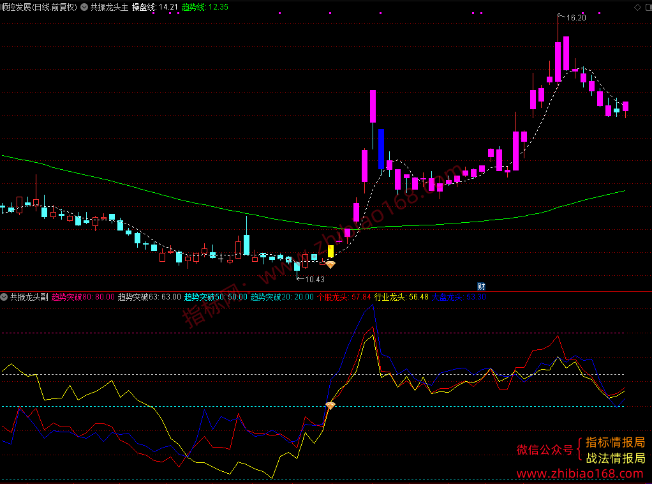Click the 大盘龙头: 53.30 readout
The height and width of the screenshot is (484, 652).
(x=459, y=297)
